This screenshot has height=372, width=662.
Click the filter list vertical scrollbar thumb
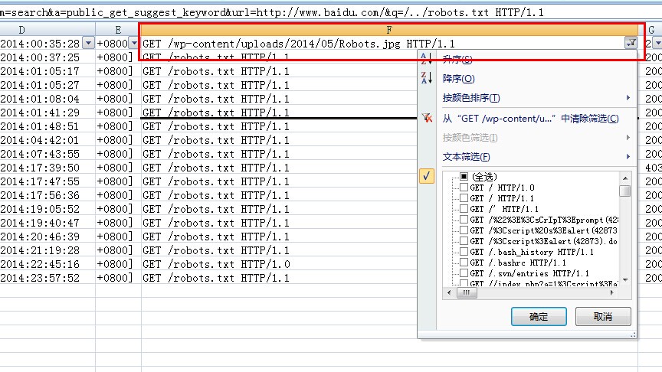pos(625,191)
